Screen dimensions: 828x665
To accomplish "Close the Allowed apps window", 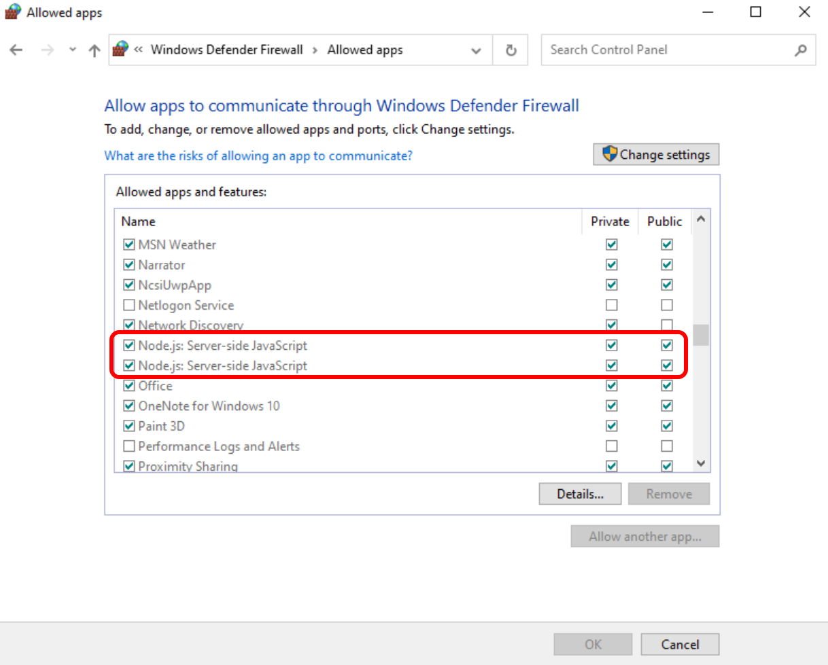I will tap(805, 12).
